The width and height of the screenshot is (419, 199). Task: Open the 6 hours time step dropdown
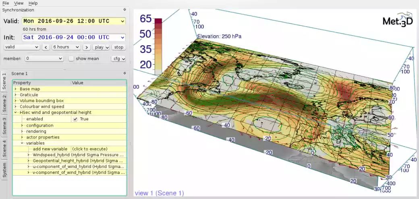click(x=66, y=47)
